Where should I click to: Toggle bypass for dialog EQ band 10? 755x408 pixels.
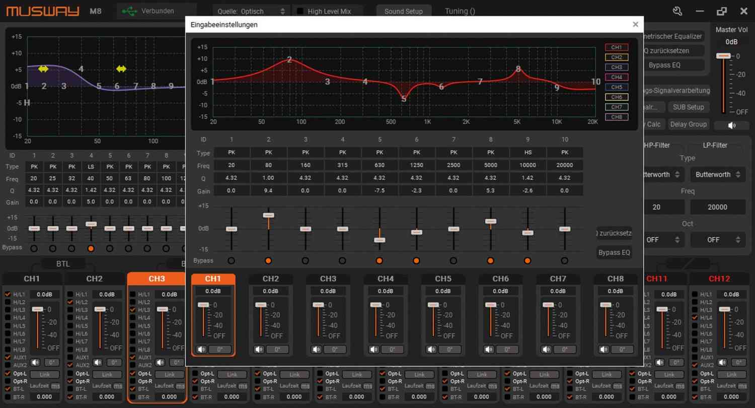click(x=564, y=260)
